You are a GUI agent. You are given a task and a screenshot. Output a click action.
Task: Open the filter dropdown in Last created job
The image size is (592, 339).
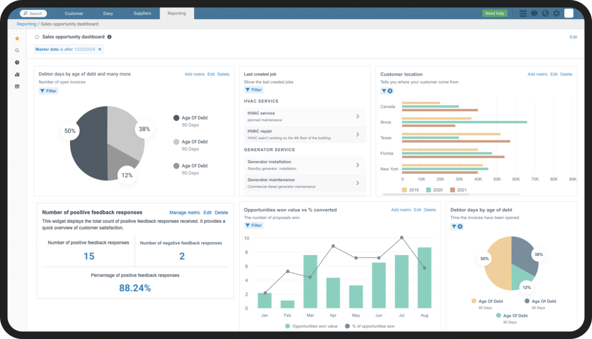253,90
